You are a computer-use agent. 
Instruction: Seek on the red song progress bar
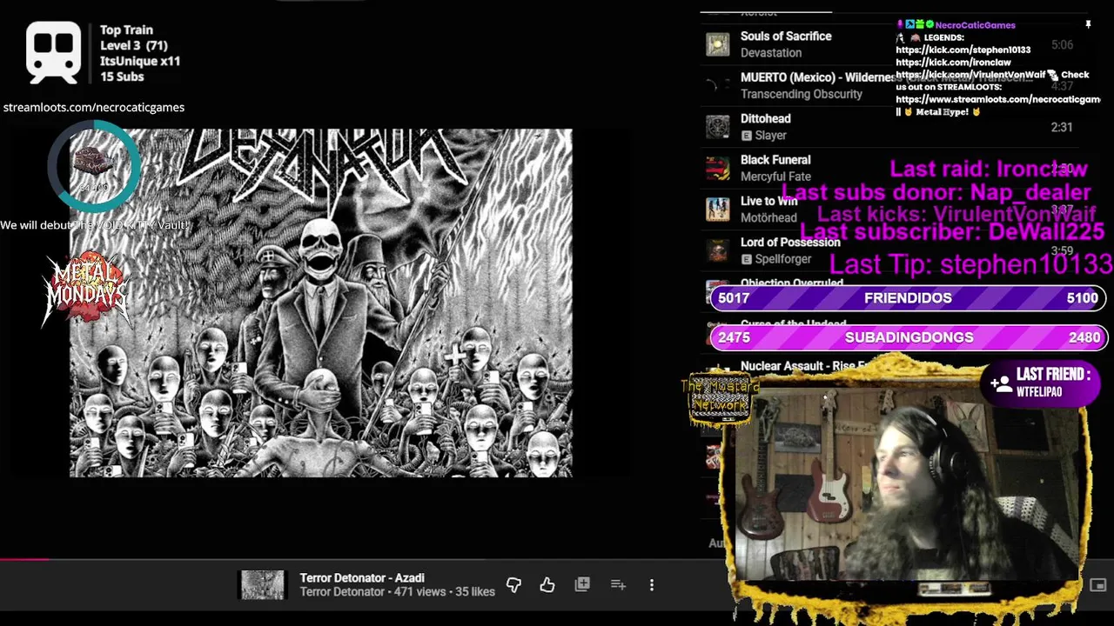click(x=348, y=559)
